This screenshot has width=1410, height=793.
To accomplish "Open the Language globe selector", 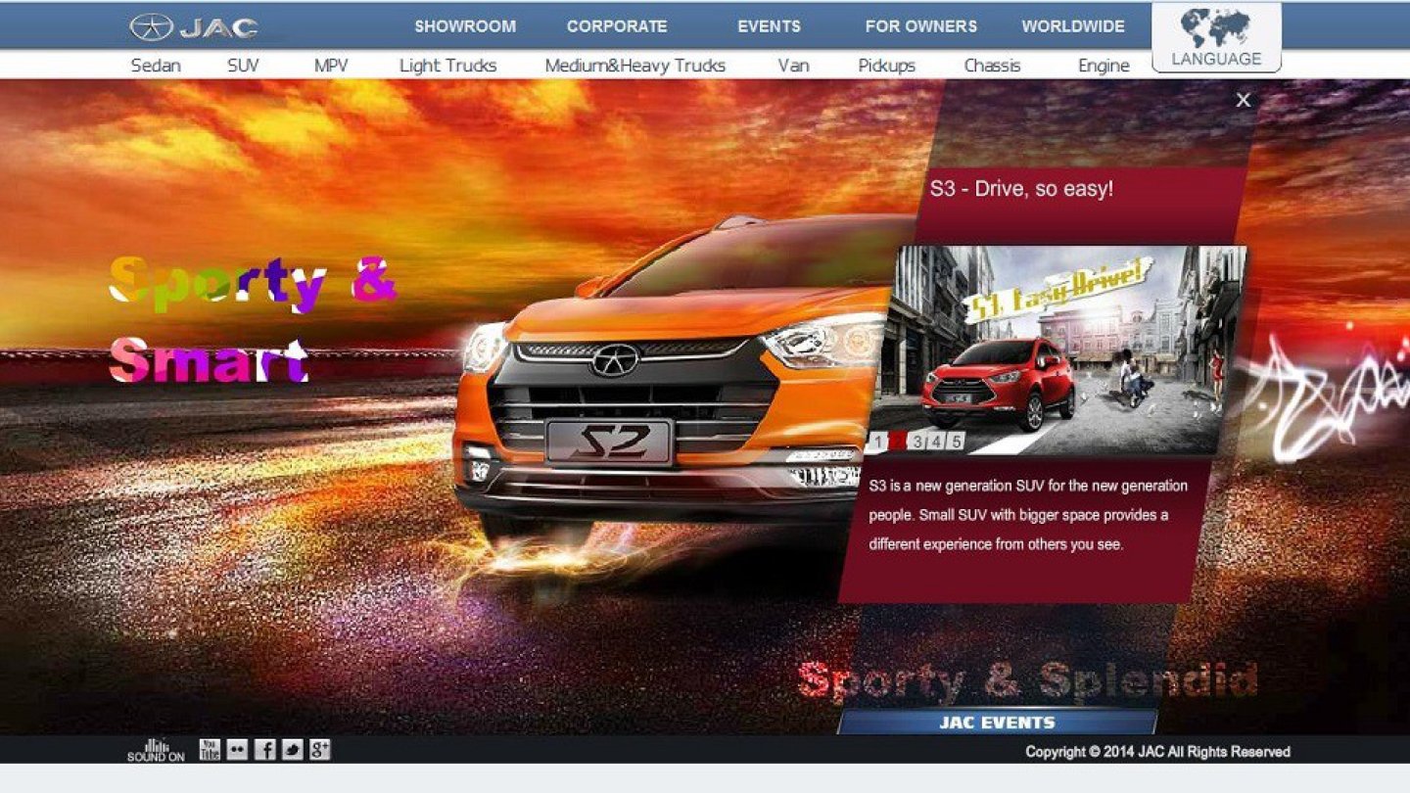I will click(1216, 38).
